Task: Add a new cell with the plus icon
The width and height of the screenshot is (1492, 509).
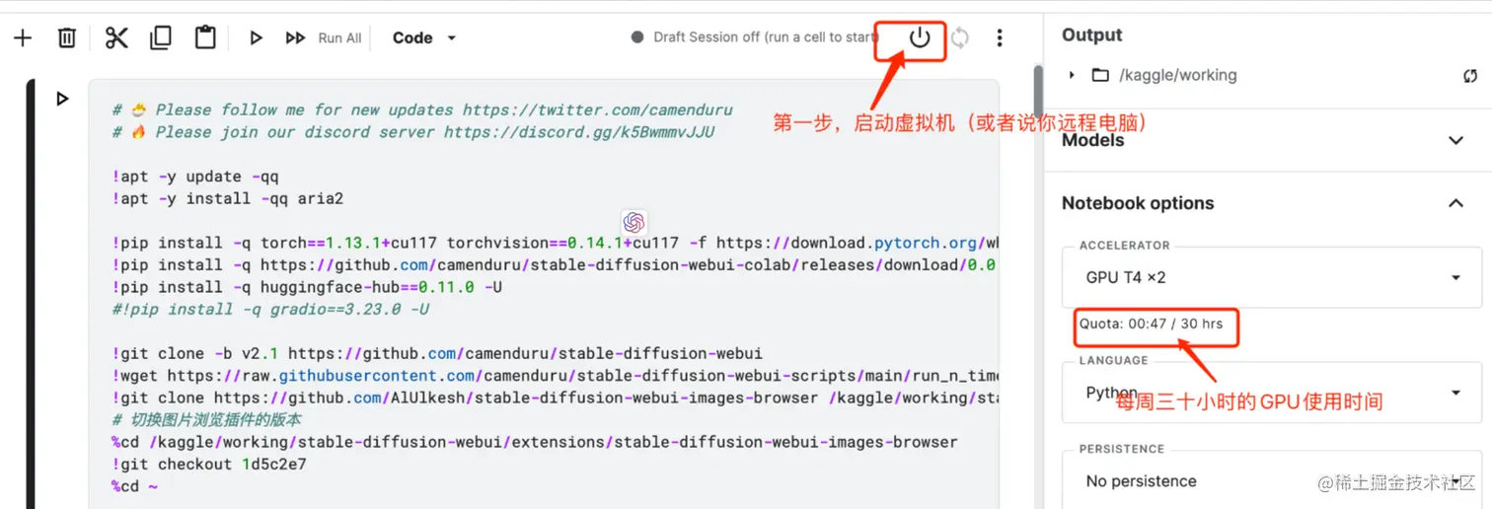Action: click(x=23, y=38)
